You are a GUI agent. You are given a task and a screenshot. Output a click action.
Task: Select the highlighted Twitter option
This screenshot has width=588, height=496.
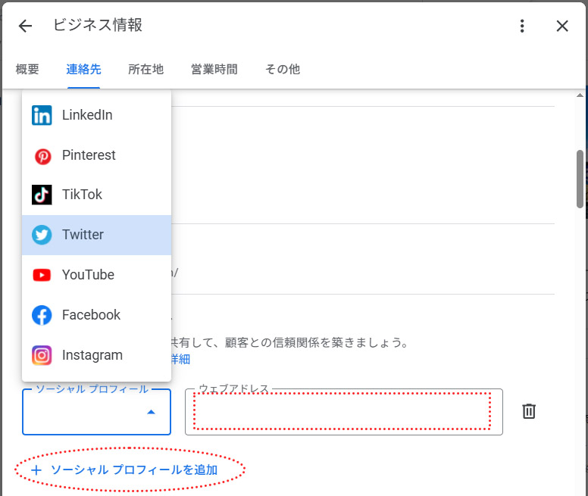click(x=97, y=235)
